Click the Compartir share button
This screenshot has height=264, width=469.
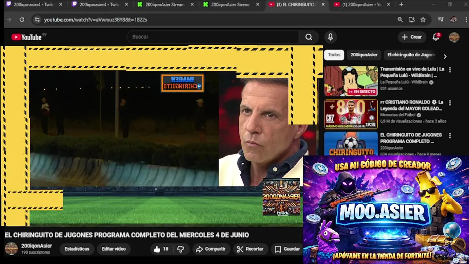coord(211,249)
